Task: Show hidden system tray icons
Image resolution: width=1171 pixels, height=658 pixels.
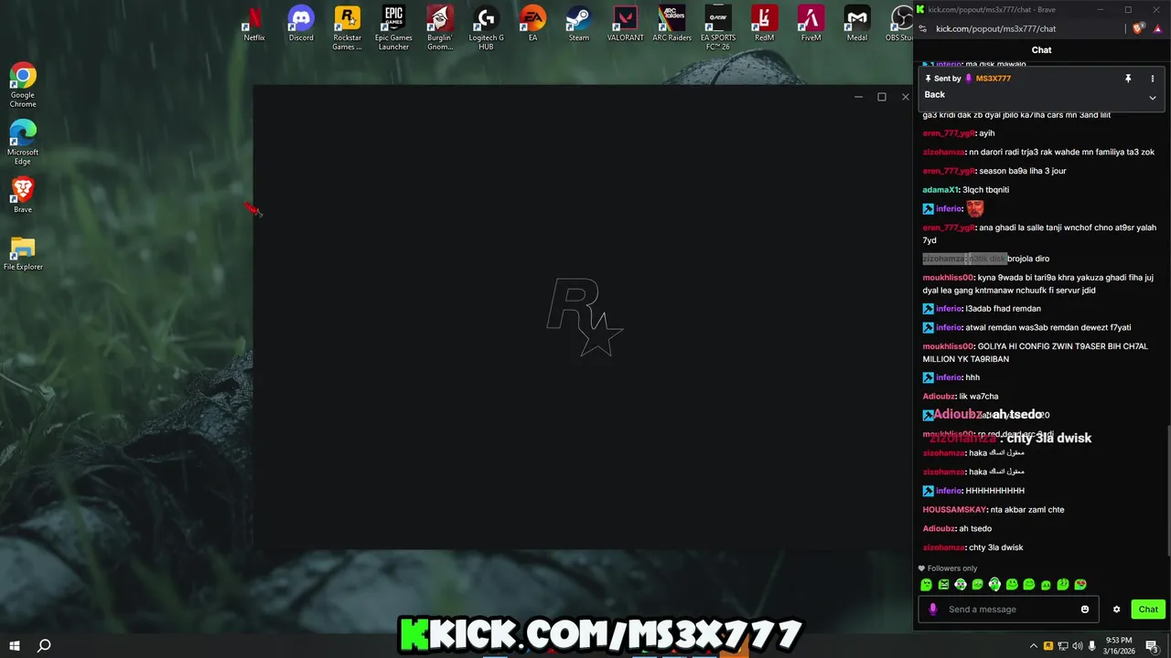Action: (x=1034, y=646)
